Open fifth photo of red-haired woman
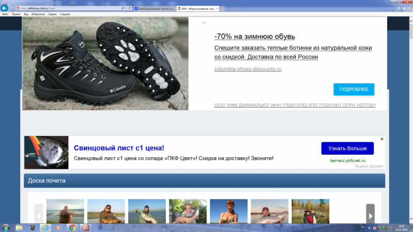This screenshot has width=413, height=232. click(229, 211)
